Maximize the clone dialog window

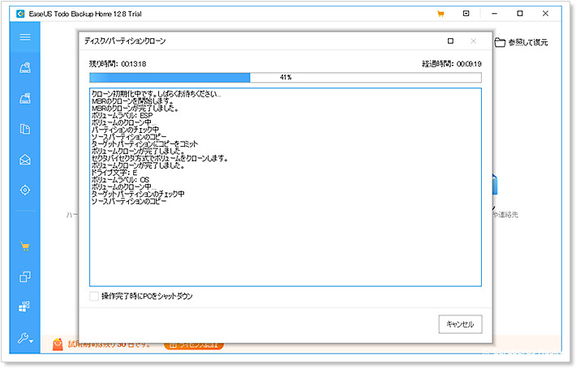[x=450, y=41]
